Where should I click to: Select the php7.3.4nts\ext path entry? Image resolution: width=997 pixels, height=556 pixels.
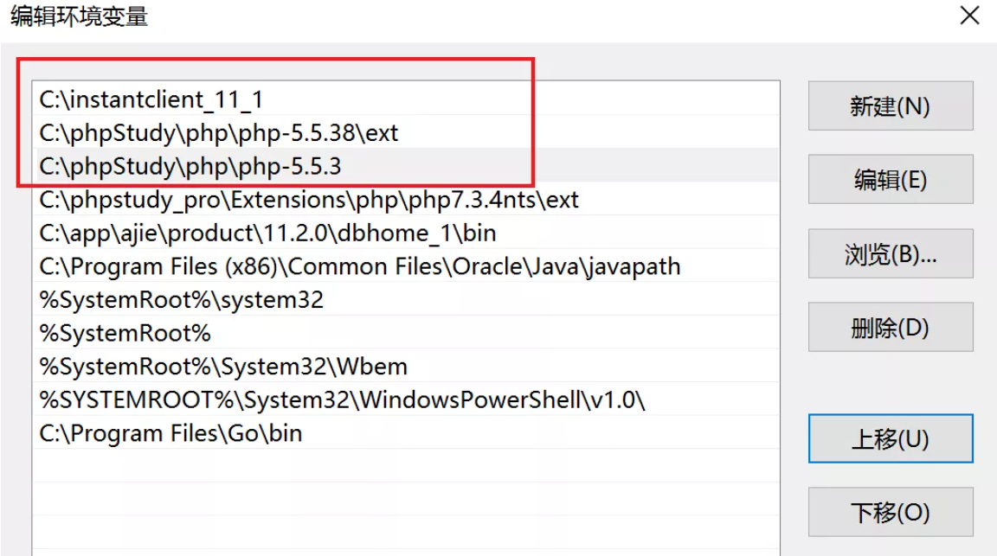[406, 199]
